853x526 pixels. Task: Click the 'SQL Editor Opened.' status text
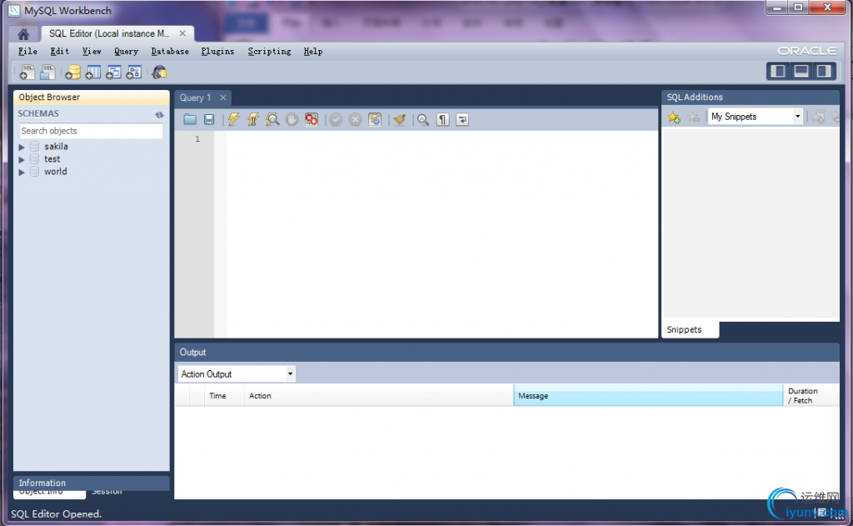[57, 514]
